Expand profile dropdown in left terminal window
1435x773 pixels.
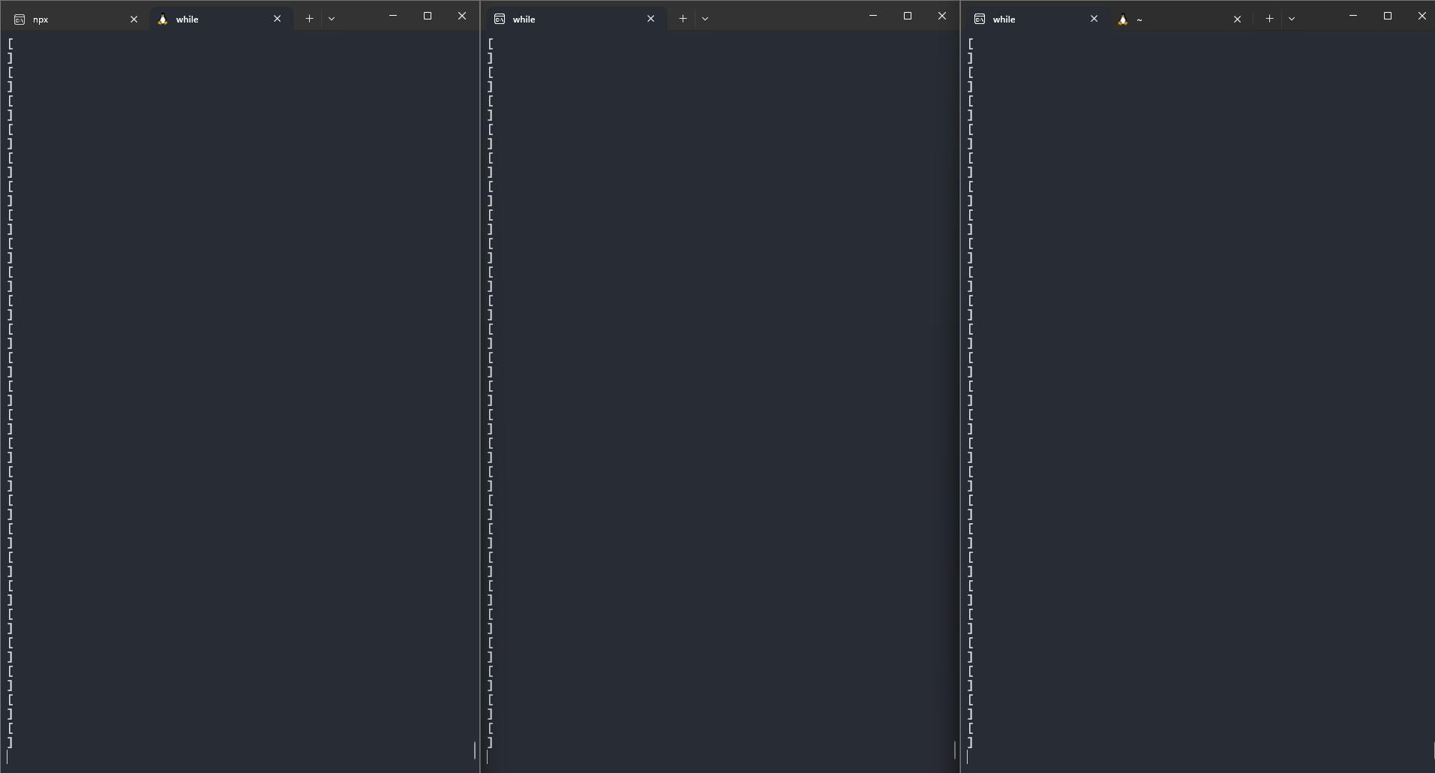[x=332, y=19]
